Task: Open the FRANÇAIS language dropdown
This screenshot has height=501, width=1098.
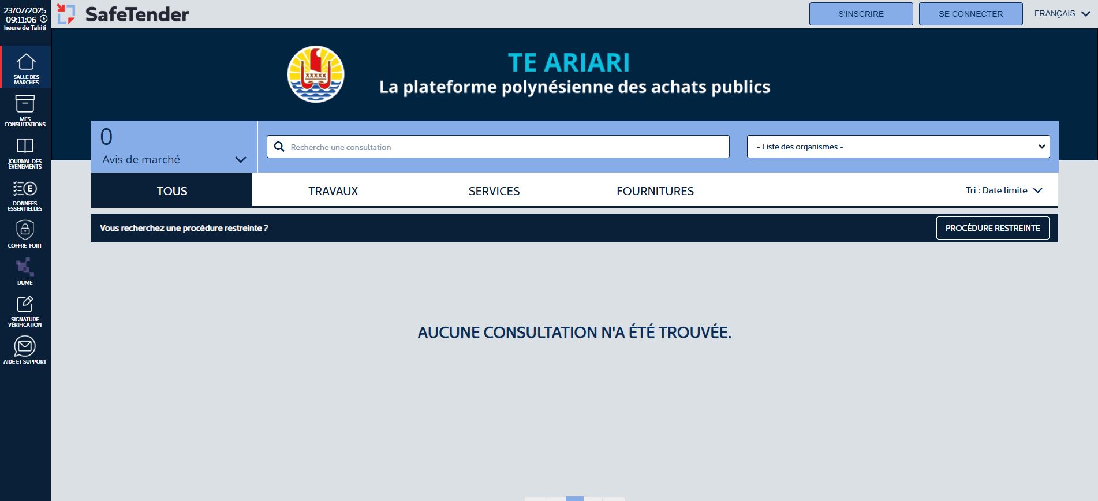Action: click(1062, 13)
